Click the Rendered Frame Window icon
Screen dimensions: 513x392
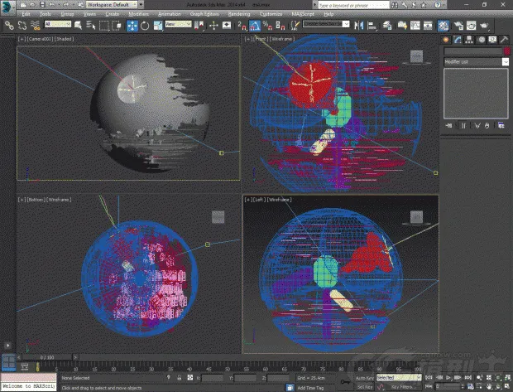tap(471, 26)
